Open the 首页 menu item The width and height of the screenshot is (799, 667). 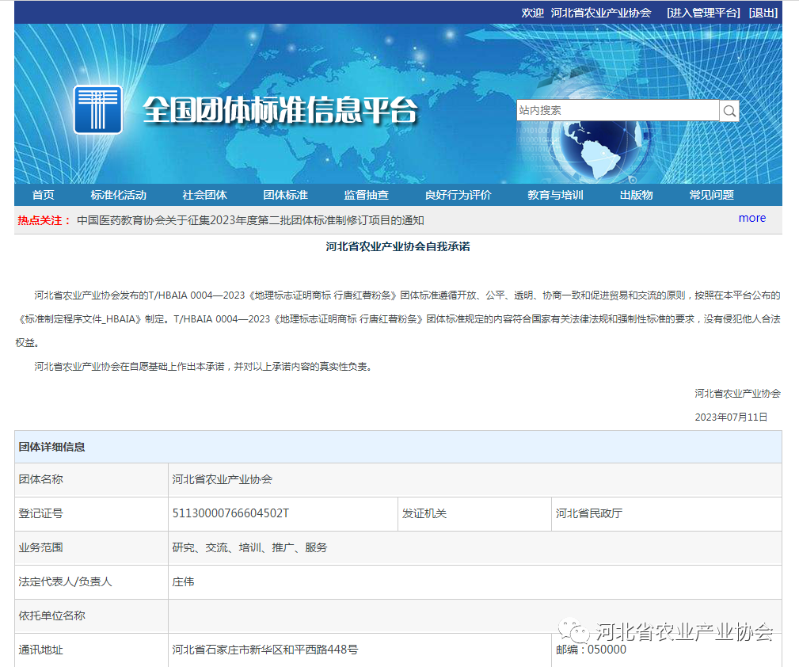(x=43, y=195)
